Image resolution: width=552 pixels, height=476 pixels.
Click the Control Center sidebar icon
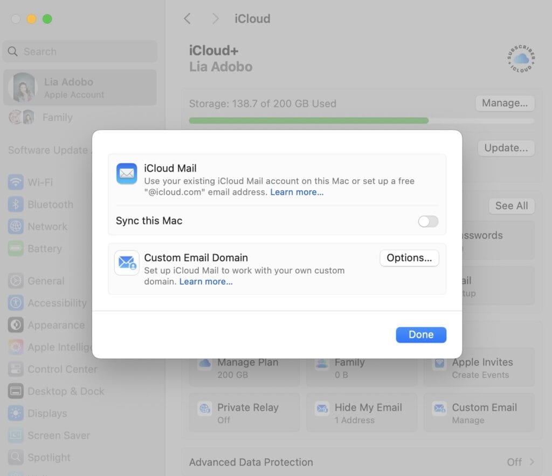click(x=15, y=369)
